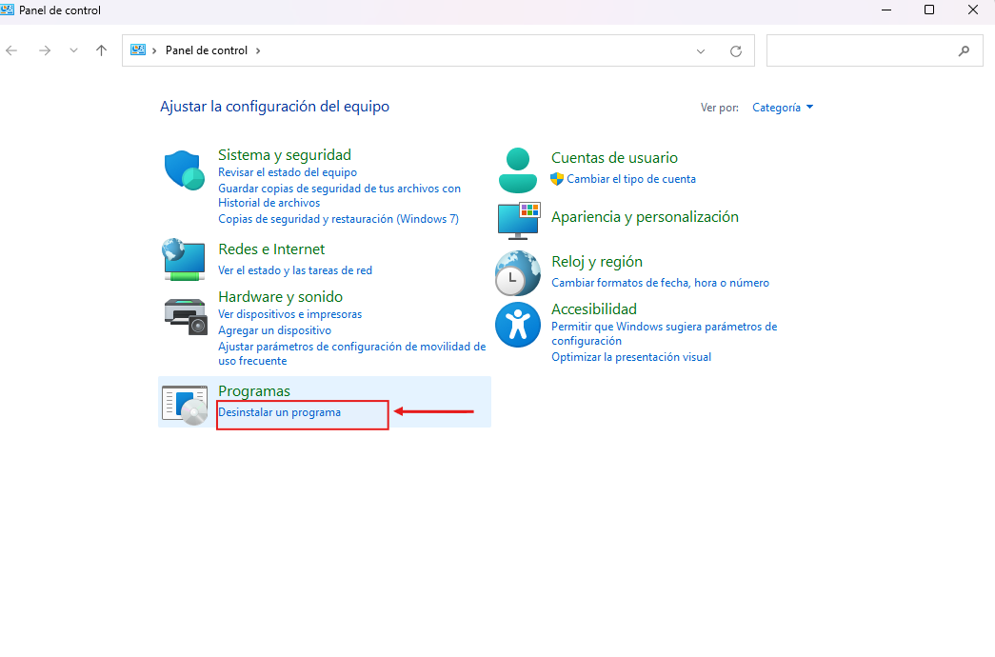Expand chevron after Panel de control breadcrumb
The image size is (995, 657).
click(258, 50)
